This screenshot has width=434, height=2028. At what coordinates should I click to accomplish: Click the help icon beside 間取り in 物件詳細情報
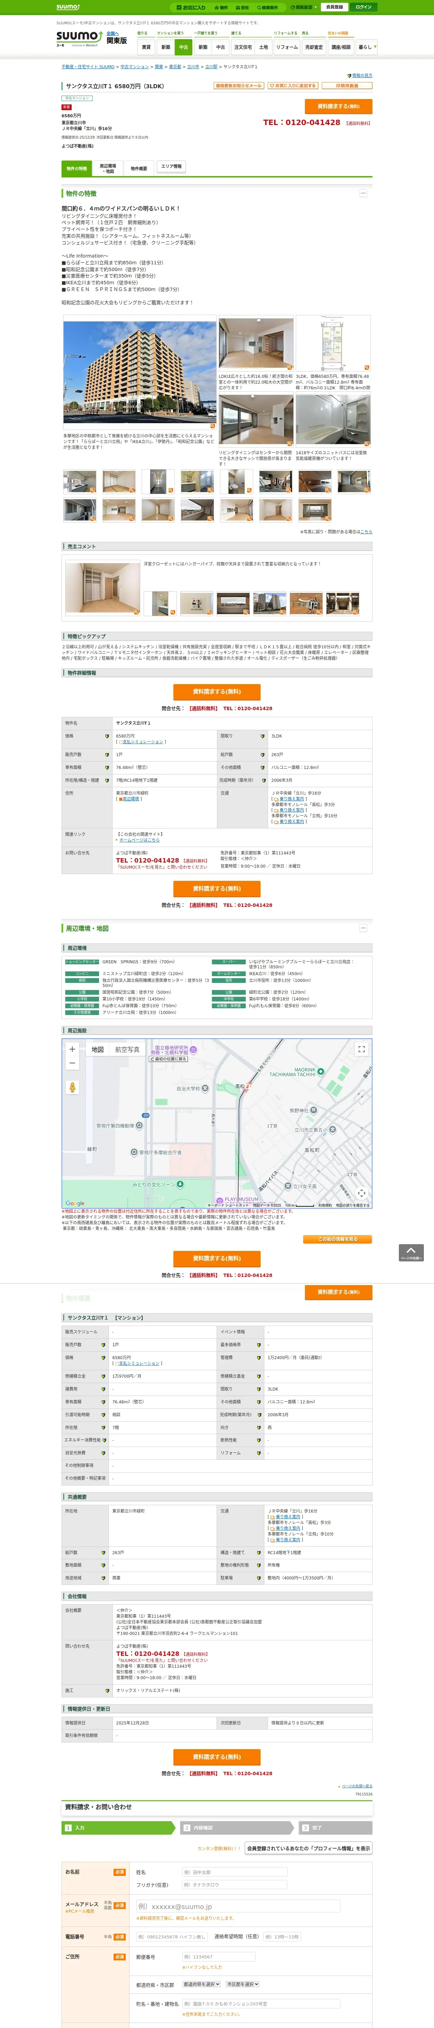pyautogui.click(x=263, y=736)
